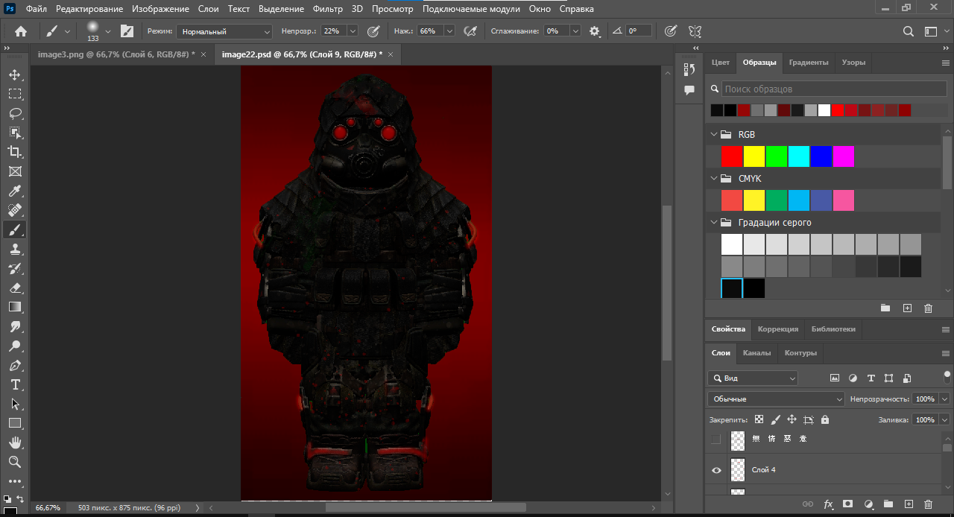The width and height of the screenshot is (954, 517).
Task: Select the Object Selection tool
Action: 14,133
